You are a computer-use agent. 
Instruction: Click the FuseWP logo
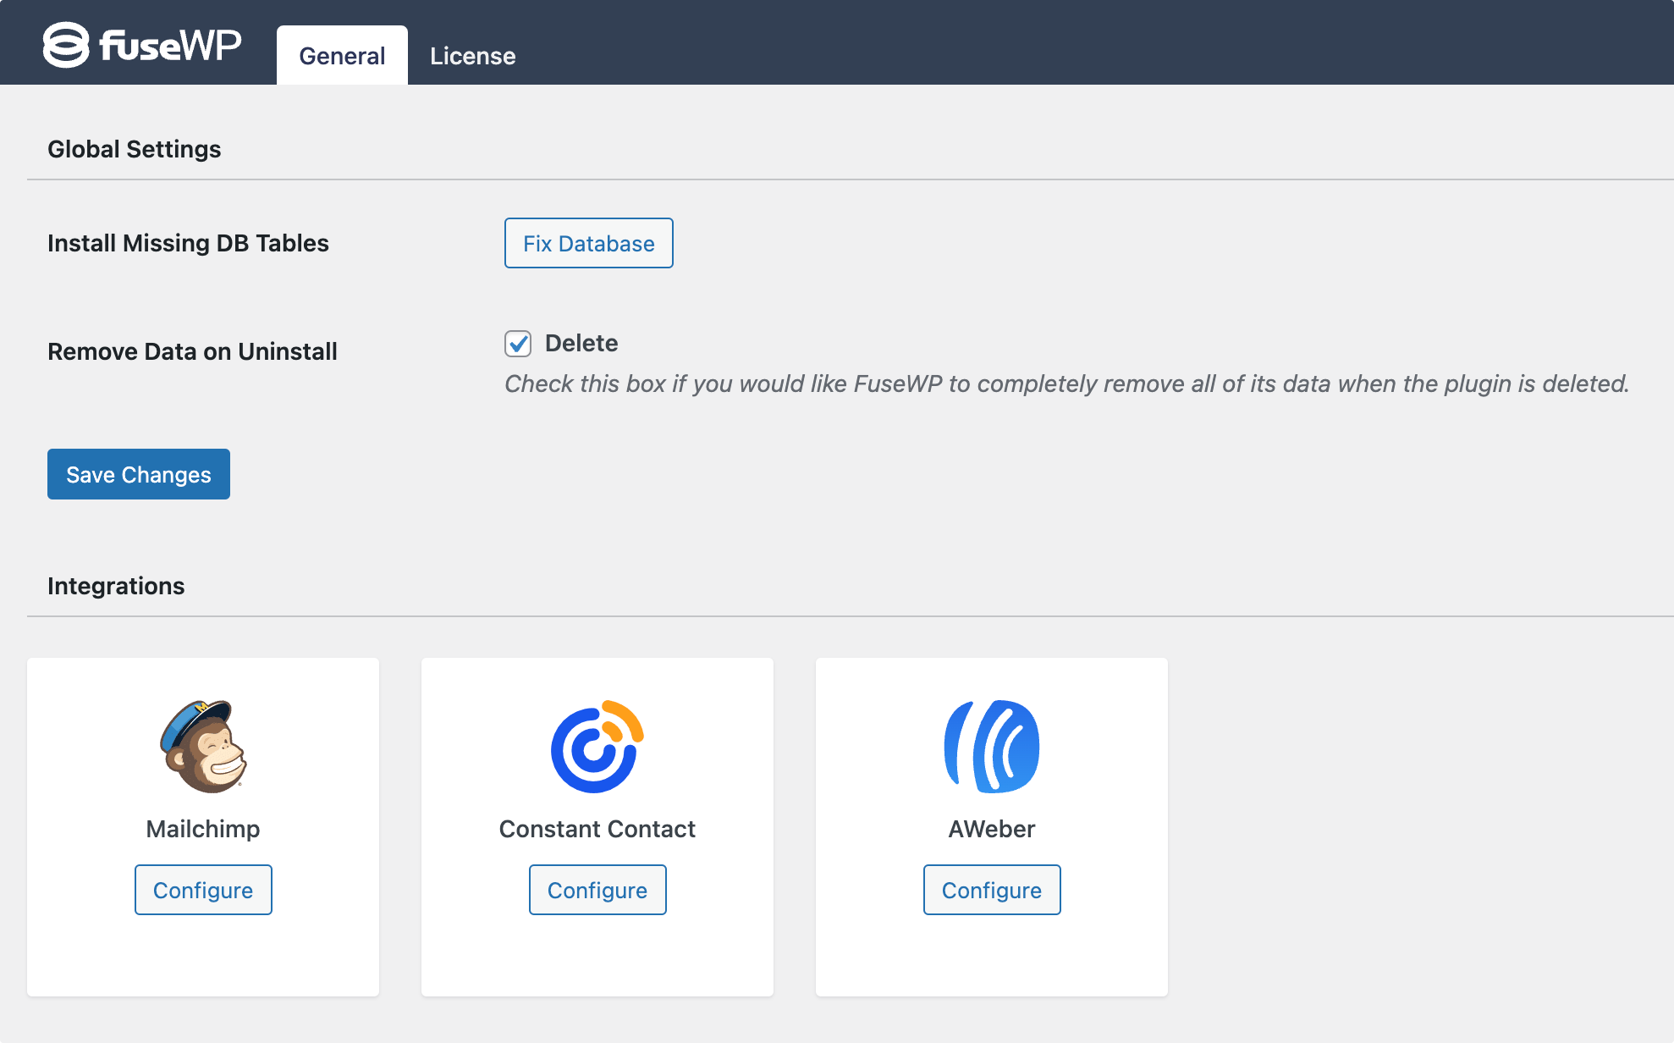pyautogui.click(x=142, y=45)
